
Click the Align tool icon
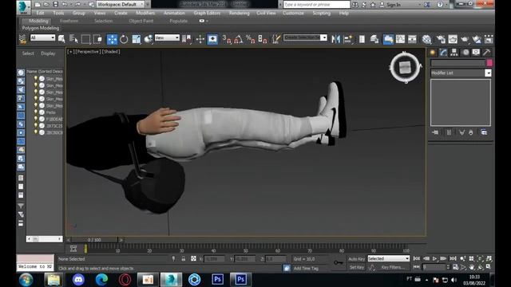click(348, 39)
